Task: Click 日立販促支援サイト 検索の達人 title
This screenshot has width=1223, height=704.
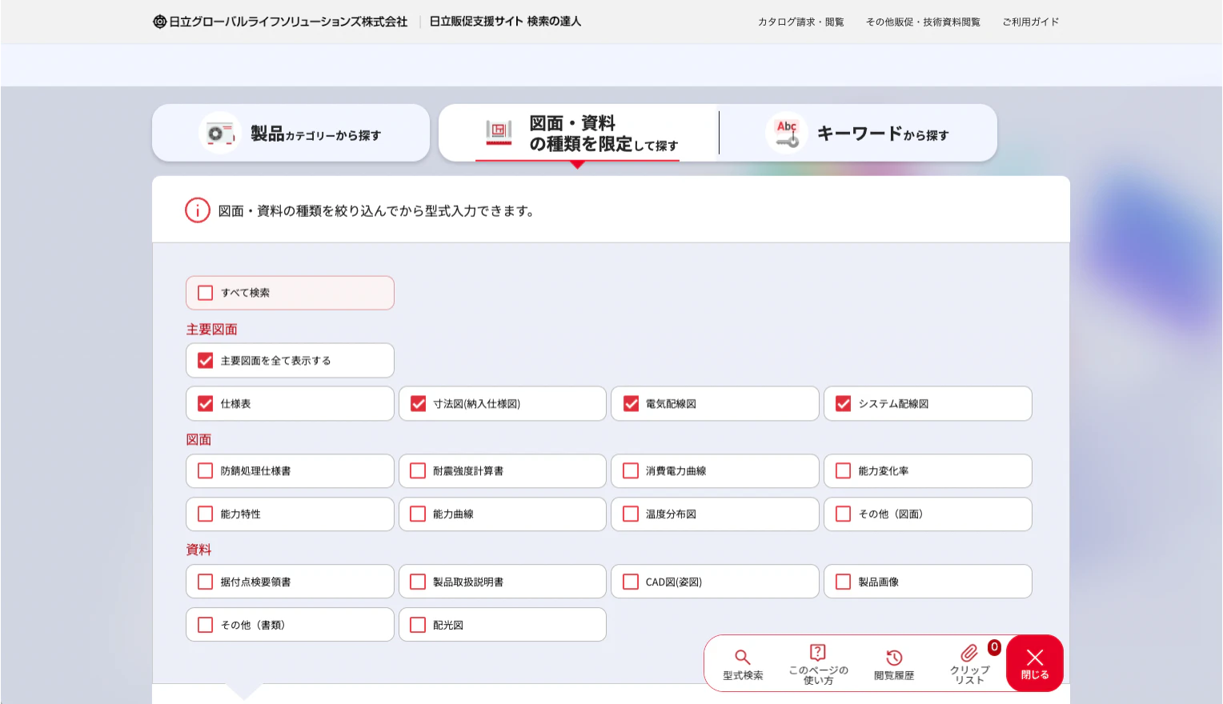Action: point(505,22)
